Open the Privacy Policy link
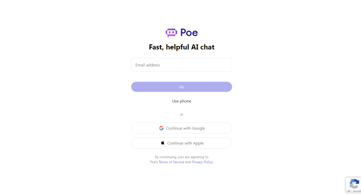 [202, 162]
